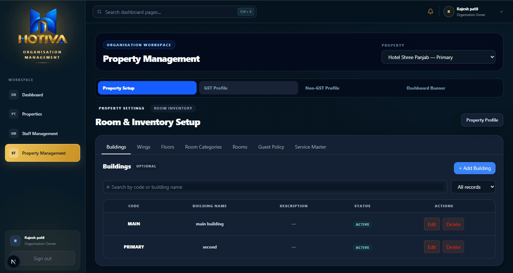Click the Sign out button
The width and height of the screenshot is (513, 273).
coord(42,258)
